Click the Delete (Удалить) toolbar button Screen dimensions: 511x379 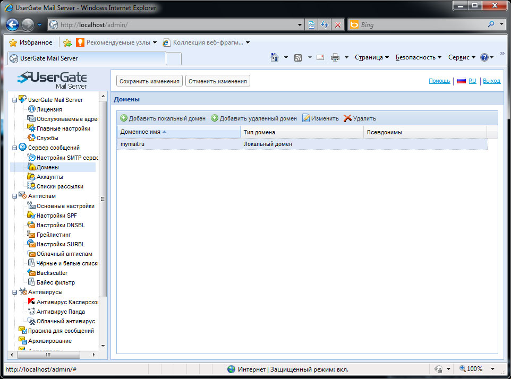[360, 118]
